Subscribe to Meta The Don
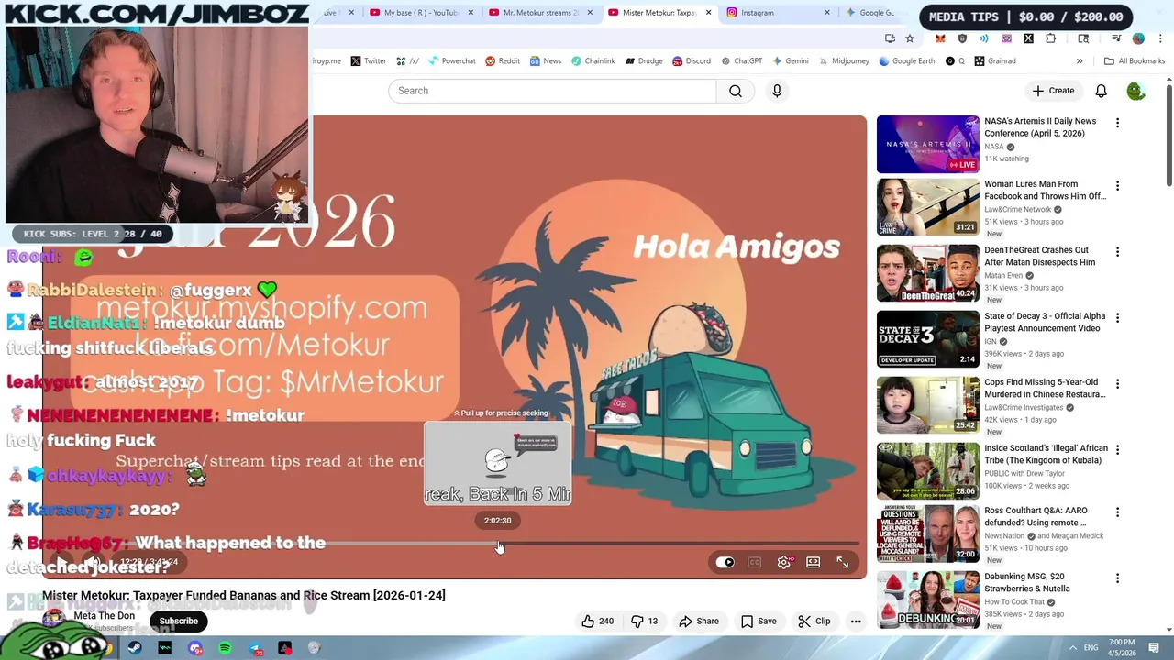1174x660 pixels. 178,621
